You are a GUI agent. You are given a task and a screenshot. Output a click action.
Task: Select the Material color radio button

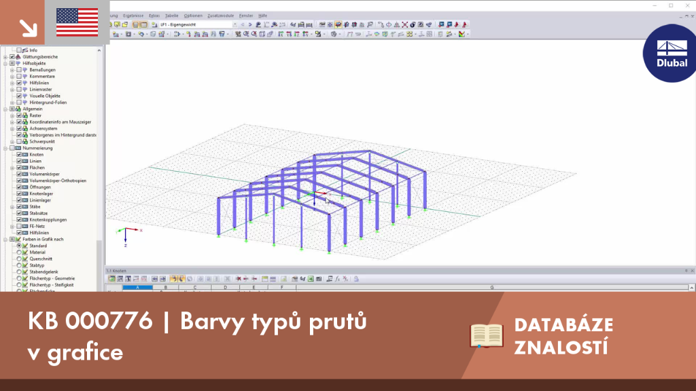[19, 253]
